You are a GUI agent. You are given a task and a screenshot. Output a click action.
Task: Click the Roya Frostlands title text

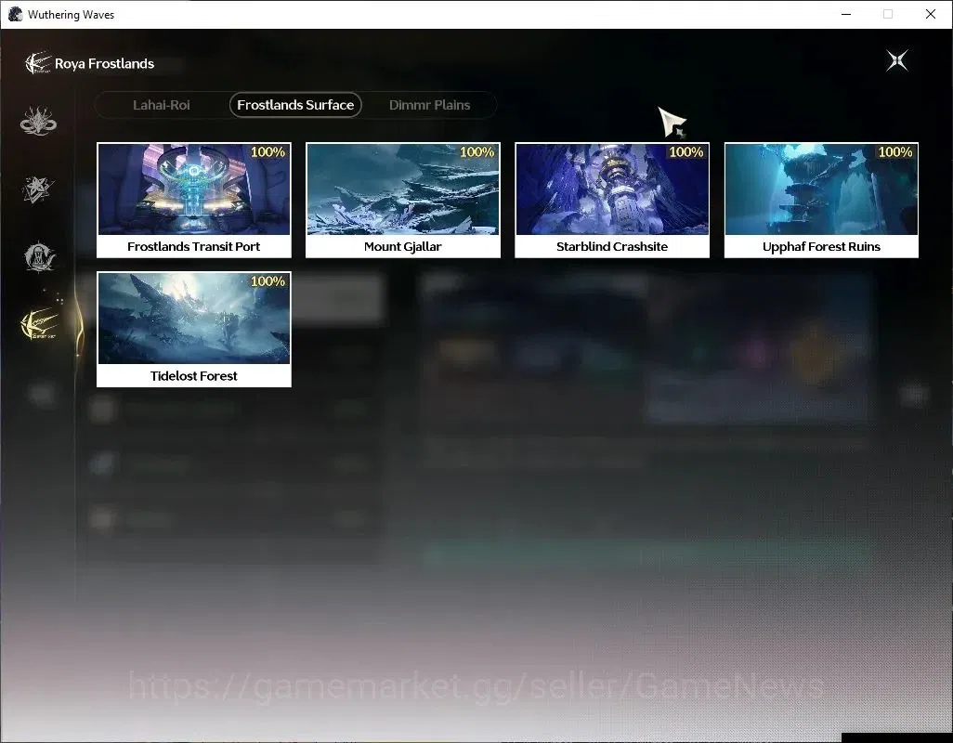pyautogui.click(x=105, y=64)
